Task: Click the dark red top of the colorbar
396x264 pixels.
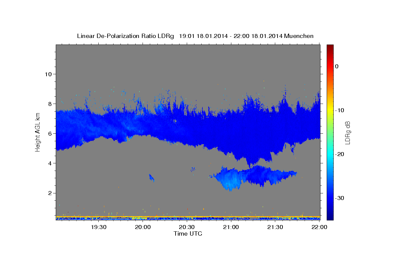Action: click(330, 47)
